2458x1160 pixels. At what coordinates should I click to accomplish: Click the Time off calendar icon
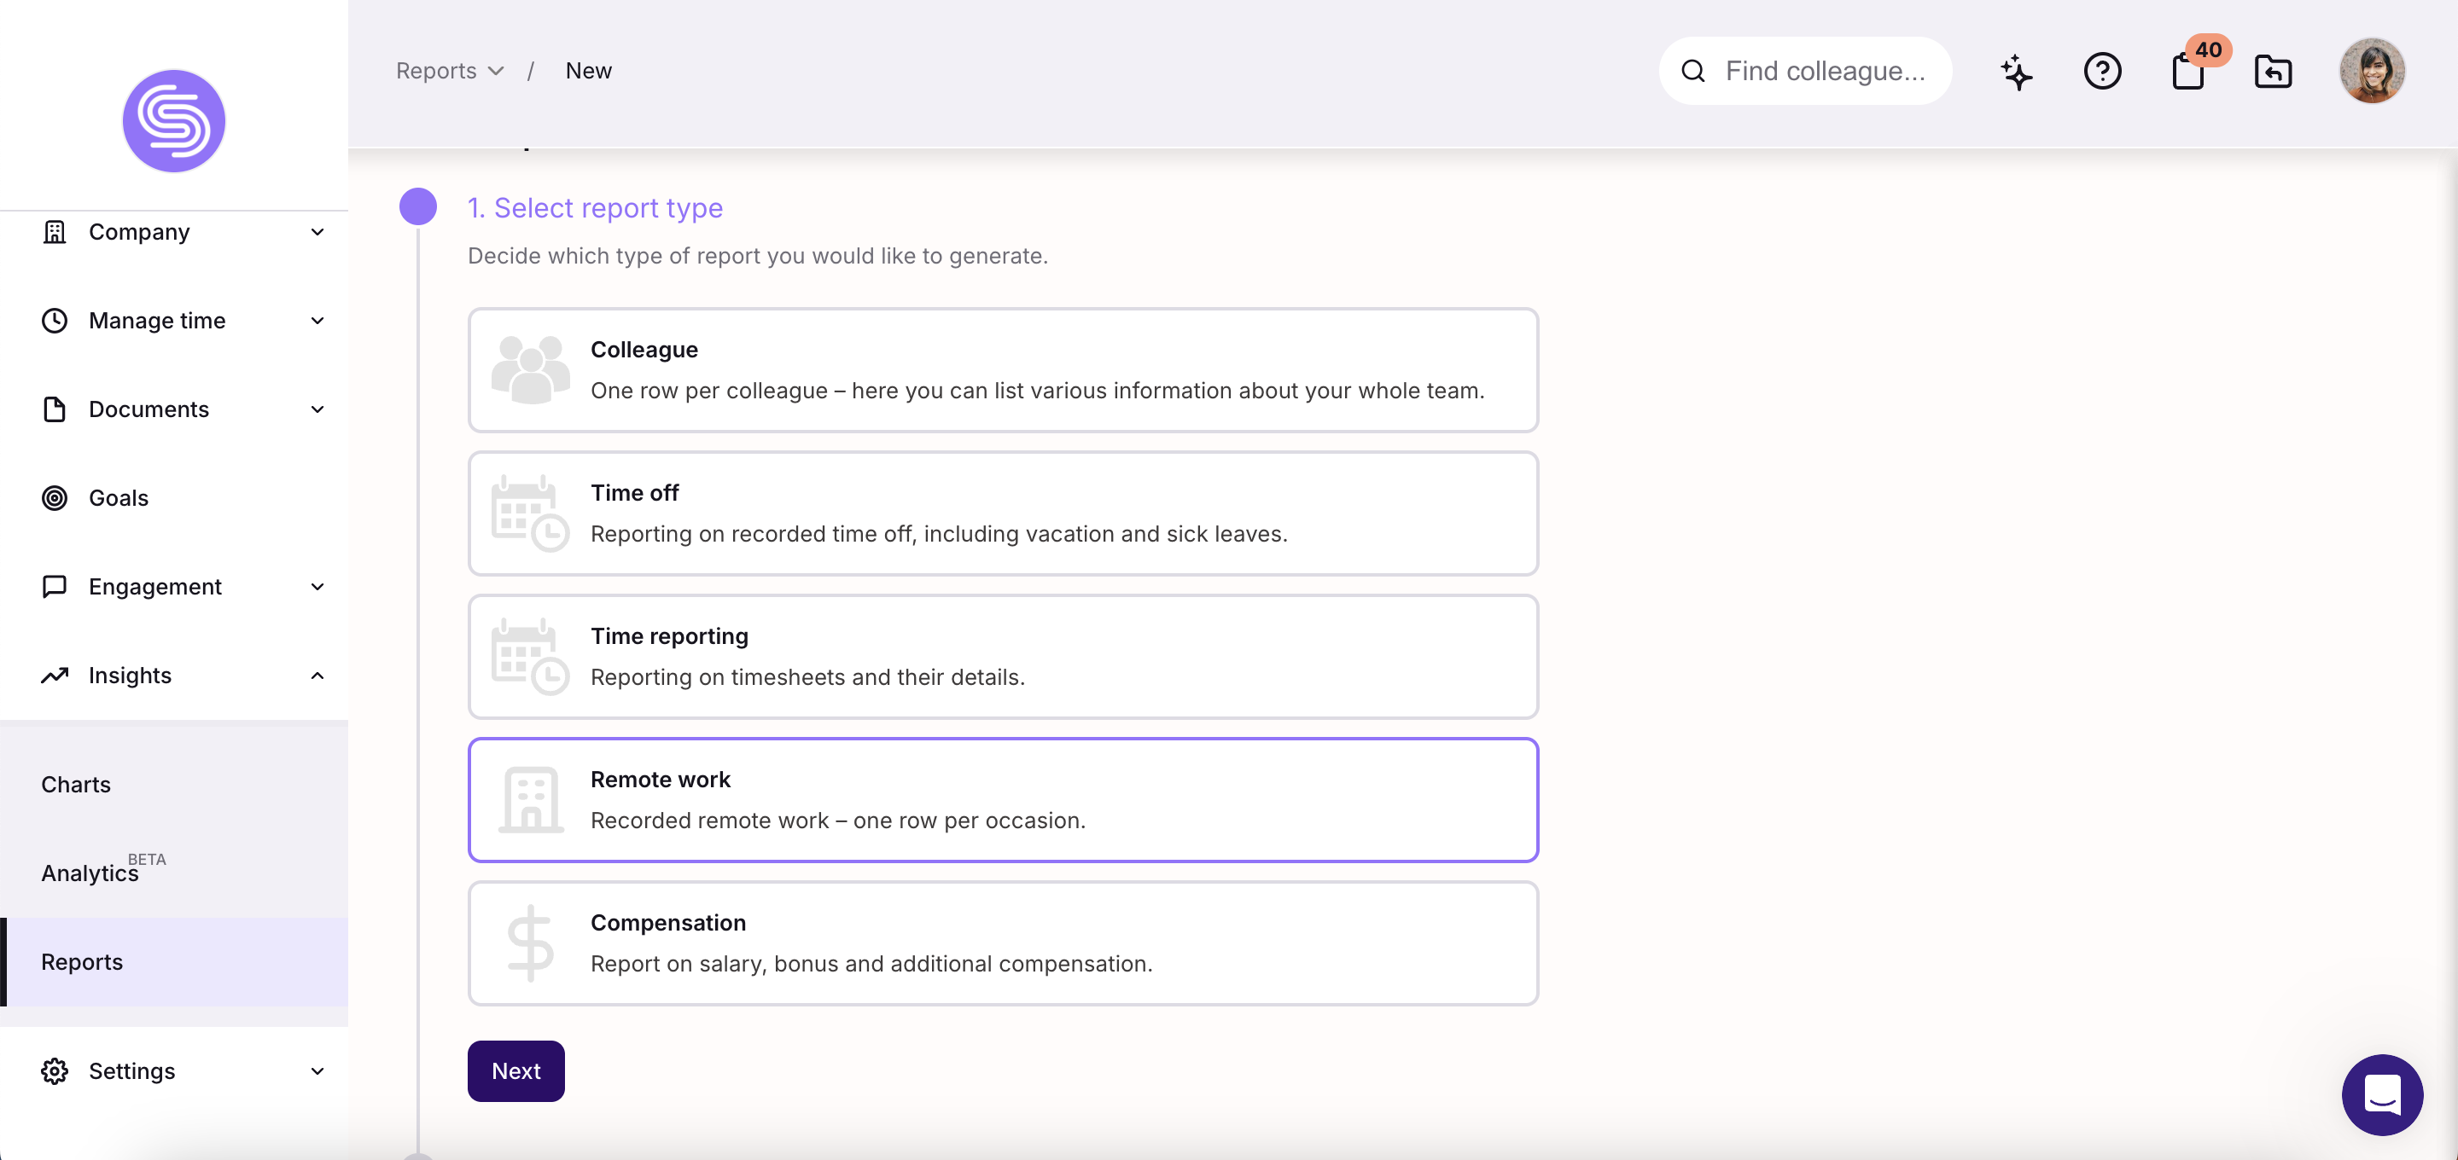point(531,513)
